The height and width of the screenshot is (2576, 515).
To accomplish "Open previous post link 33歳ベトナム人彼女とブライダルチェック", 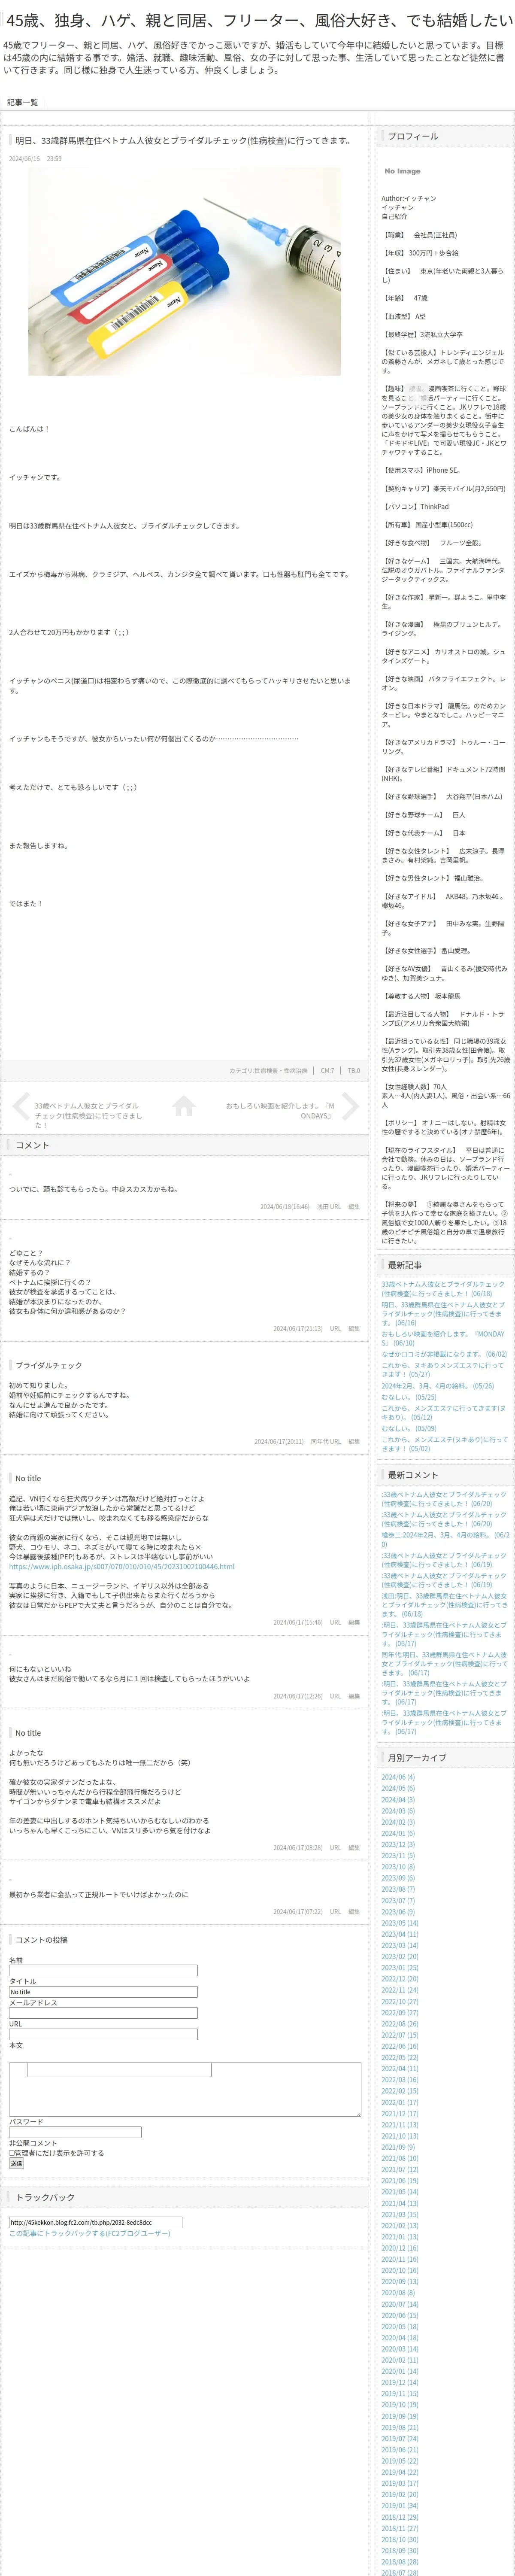I will point(88,1116).
